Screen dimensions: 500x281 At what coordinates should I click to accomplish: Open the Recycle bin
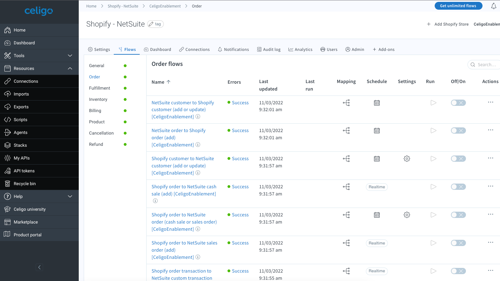coord(39,184)
